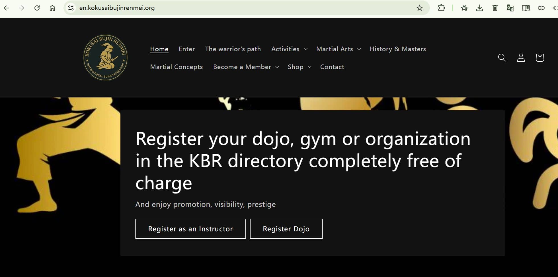Expand the Become a Member dropdown
The width and height of the screenshot is (558, 277).
pos(246,67)
